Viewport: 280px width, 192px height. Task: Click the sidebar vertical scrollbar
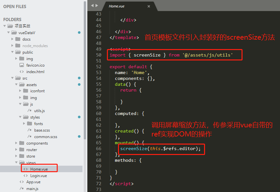pos(85,70)
